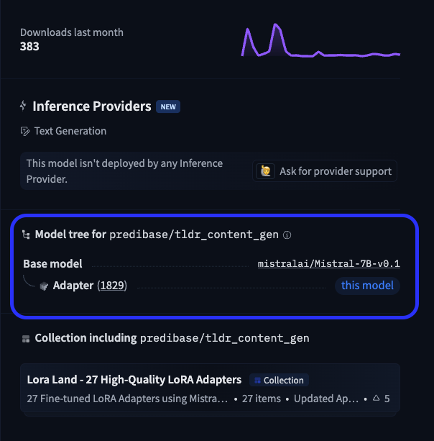Click the '27 items' text in collection card

click(262, 399)
